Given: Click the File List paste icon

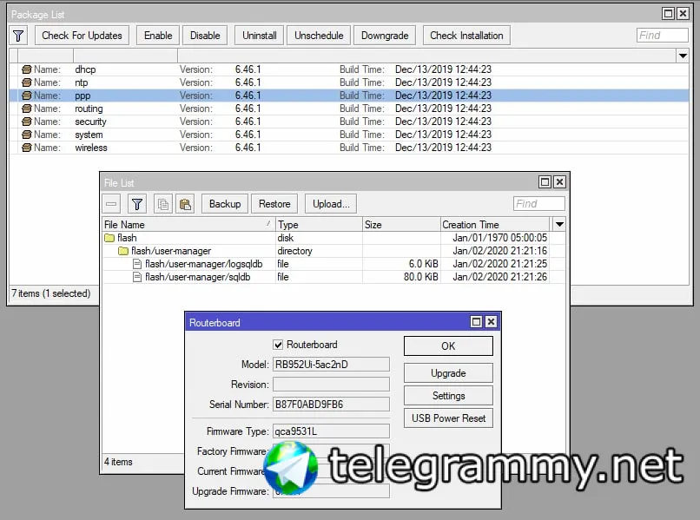Looking at the screenshot, I should click(x=185, y=204).
